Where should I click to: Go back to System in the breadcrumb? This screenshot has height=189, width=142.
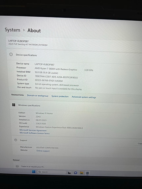(13, 30)
